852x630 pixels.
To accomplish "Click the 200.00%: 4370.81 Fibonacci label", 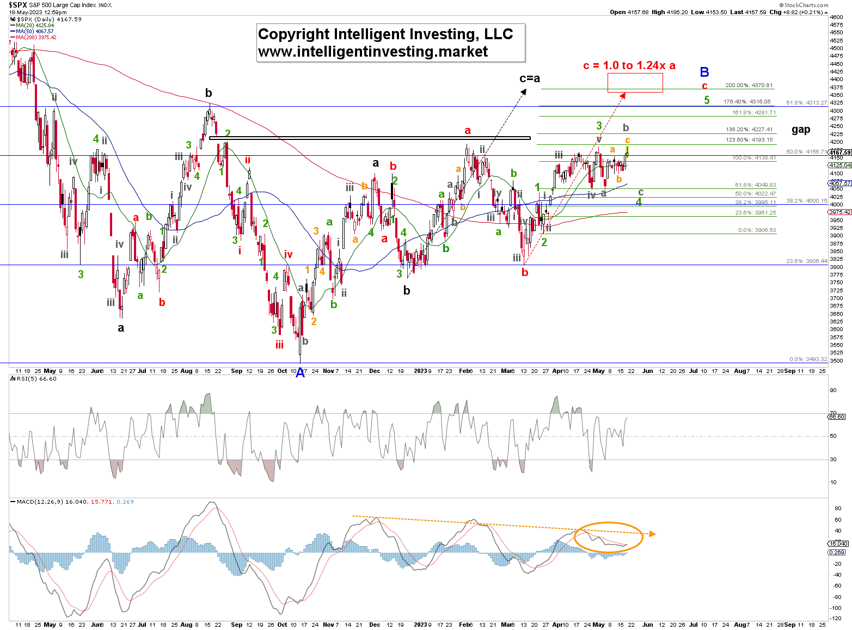I will 749,85.
